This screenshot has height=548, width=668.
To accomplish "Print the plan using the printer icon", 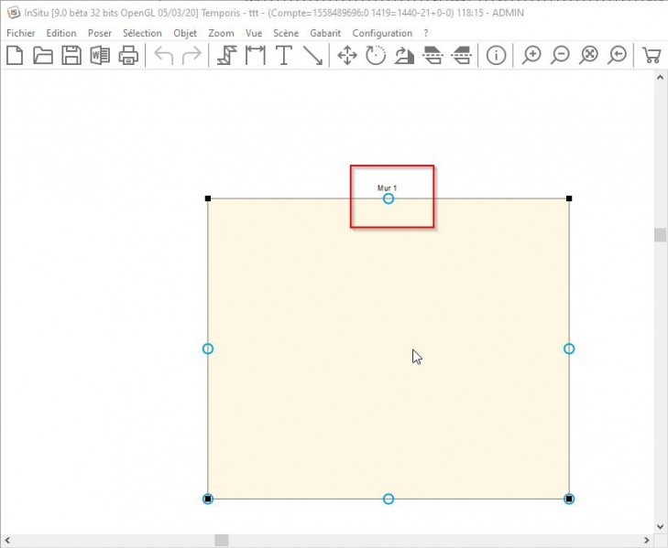I will (128, 56).
